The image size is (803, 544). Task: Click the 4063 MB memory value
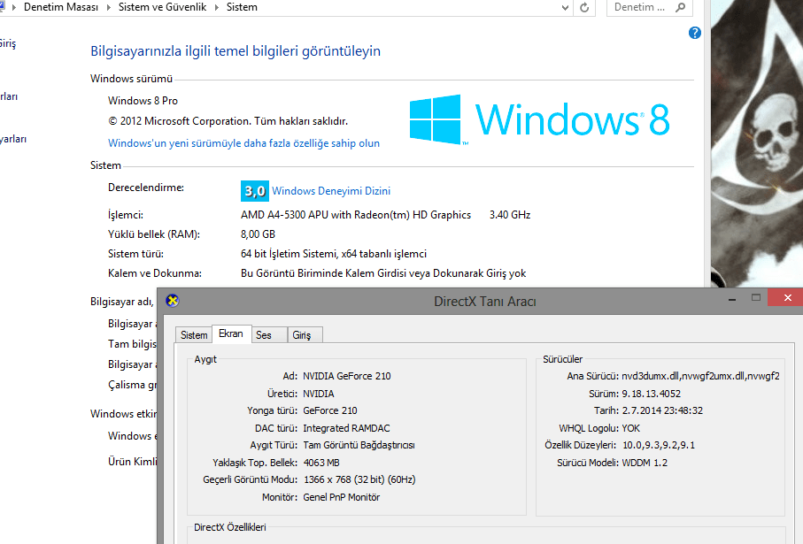(321, 463)
